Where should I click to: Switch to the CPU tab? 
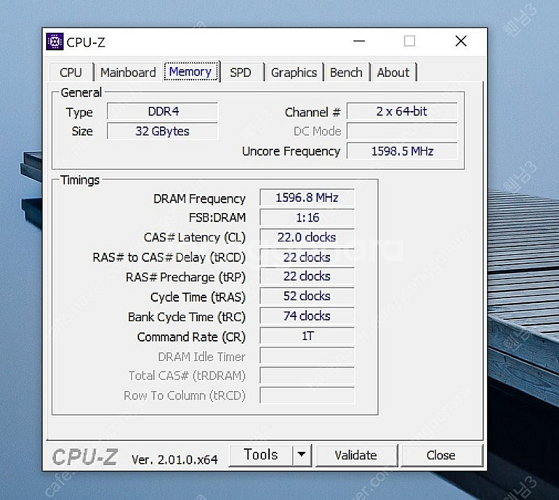[x=71, y=73]
